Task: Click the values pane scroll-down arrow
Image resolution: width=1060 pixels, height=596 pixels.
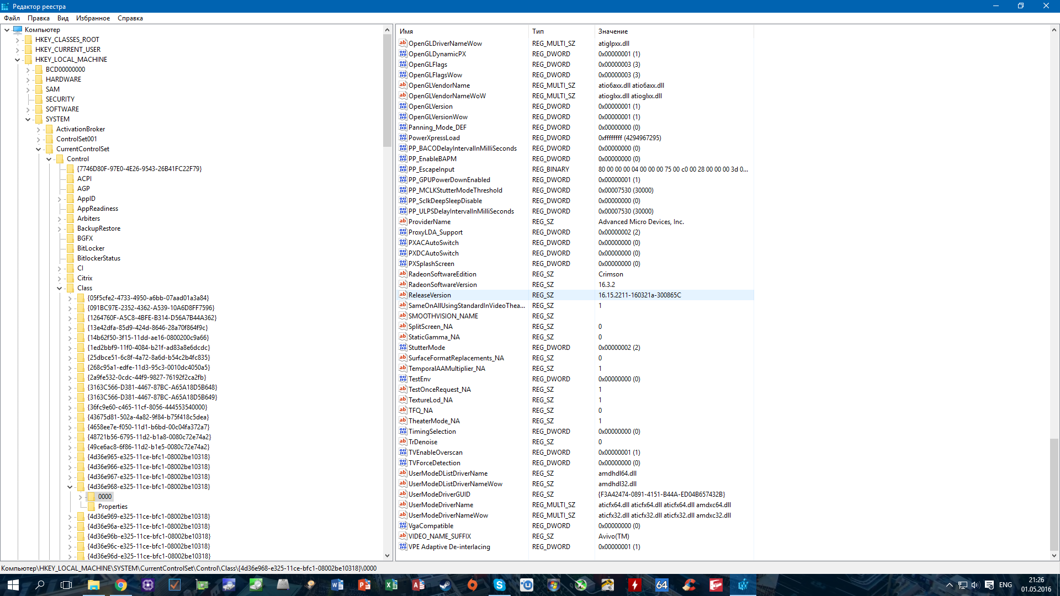Action: (x=1054, y=556)
